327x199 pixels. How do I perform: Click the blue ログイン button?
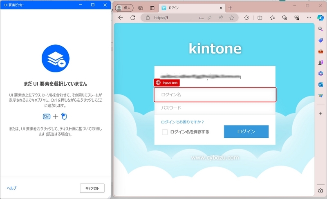(x=246, y=132)
